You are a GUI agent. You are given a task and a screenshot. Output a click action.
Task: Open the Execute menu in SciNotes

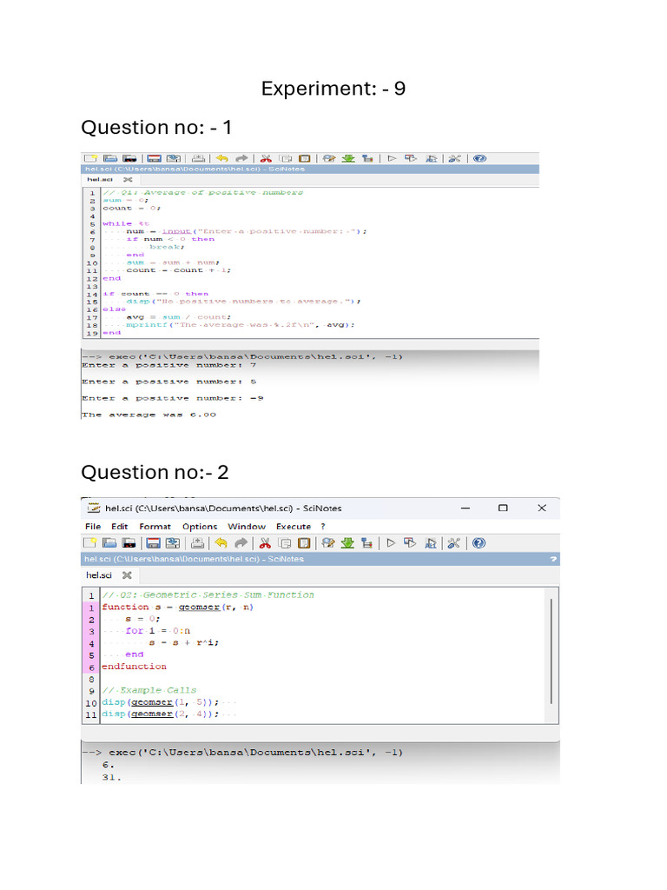[294, 526]
